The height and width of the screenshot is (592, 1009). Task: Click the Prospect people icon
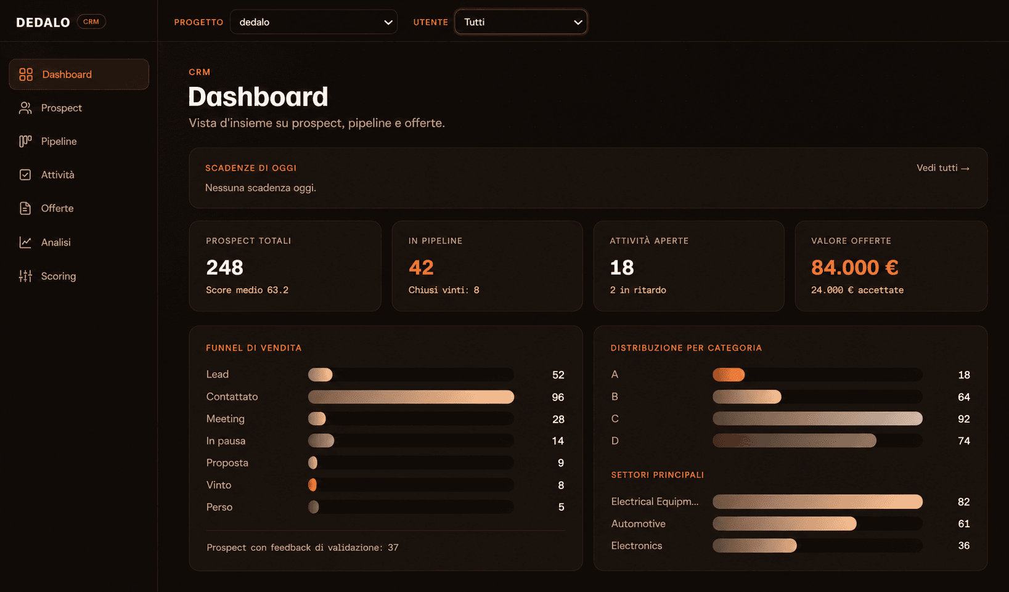click(x=25, y=108)
